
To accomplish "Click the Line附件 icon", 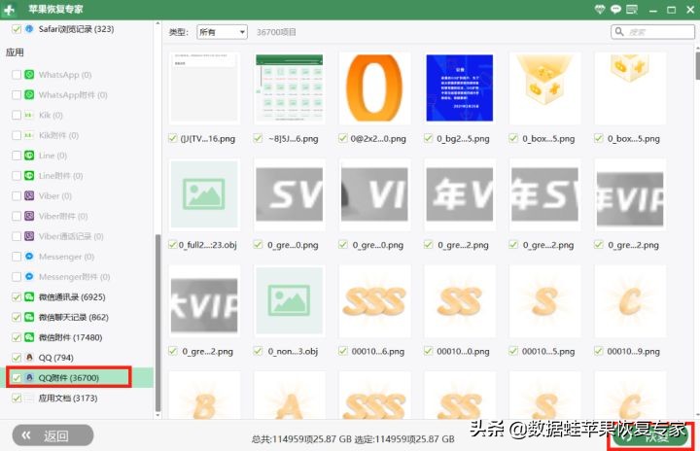I will point(29,176).
